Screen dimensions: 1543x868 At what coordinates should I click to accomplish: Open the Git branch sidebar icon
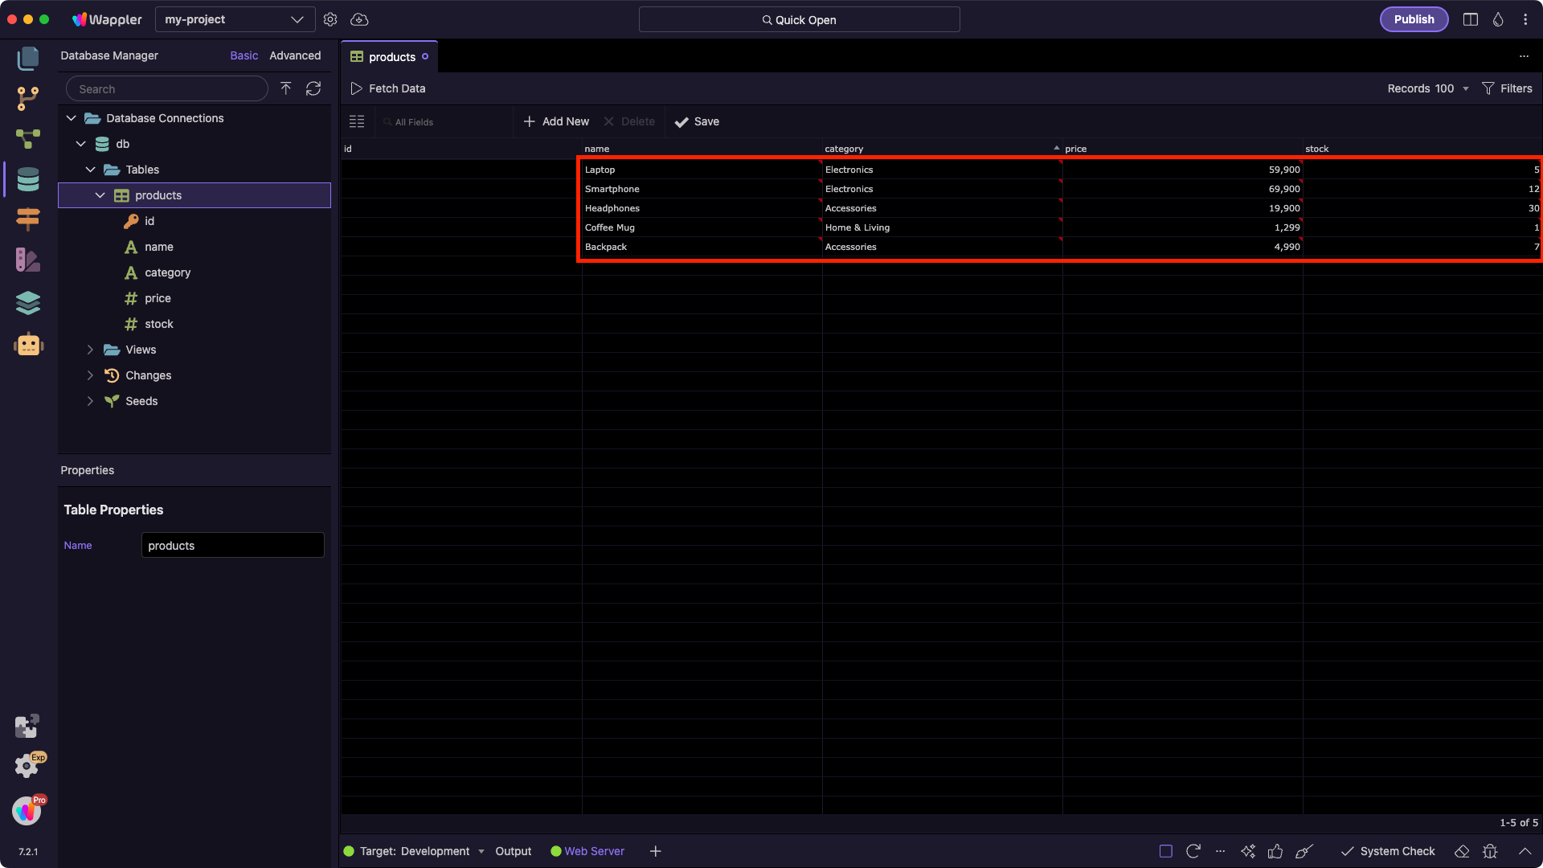pyautogui.click(x=28, y=98)
